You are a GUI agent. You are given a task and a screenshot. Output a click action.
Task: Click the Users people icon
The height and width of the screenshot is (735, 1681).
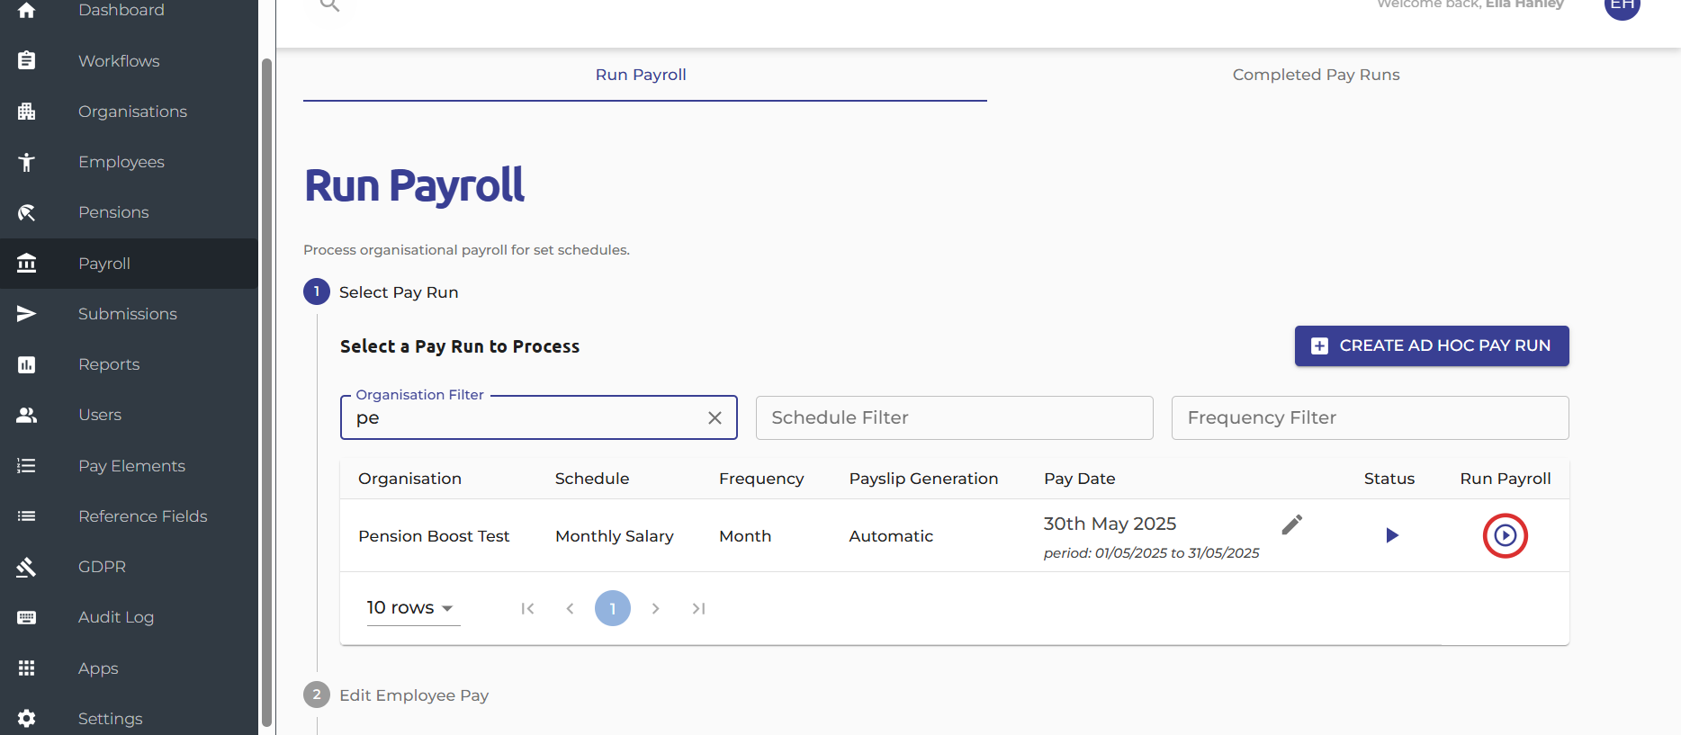pos(27,415)
